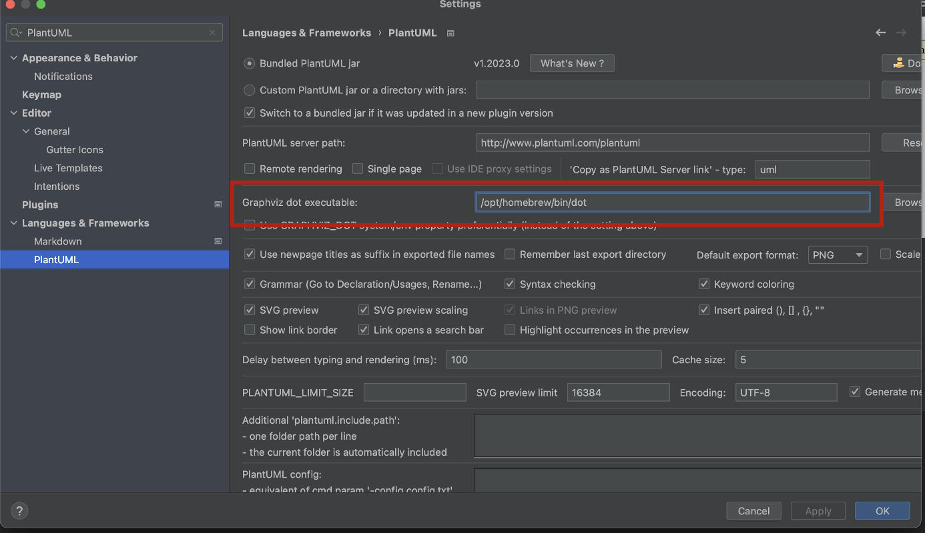Click the SVG preview limit field
This screenshot has width=925, height=533.
pyautogui.click(x=619, y=392)
